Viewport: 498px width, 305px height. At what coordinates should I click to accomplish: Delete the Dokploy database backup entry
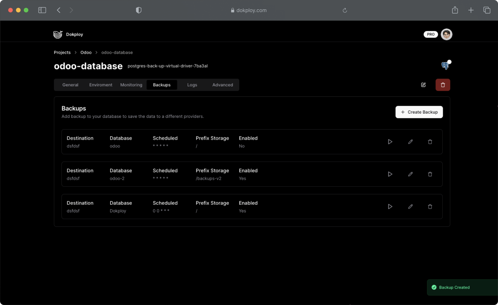click(x=430, y=207)
